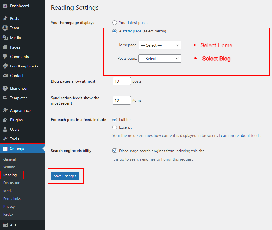Click the Tools wrench icon
Viewport: 272px width, 230px height.
pyautogui.click(x=5, y=139)
